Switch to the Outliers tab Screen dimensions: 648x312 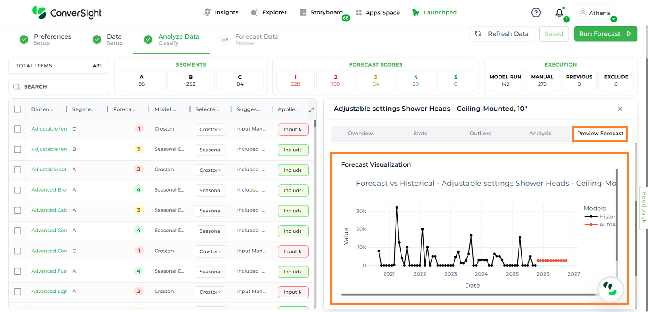point(480,134)
